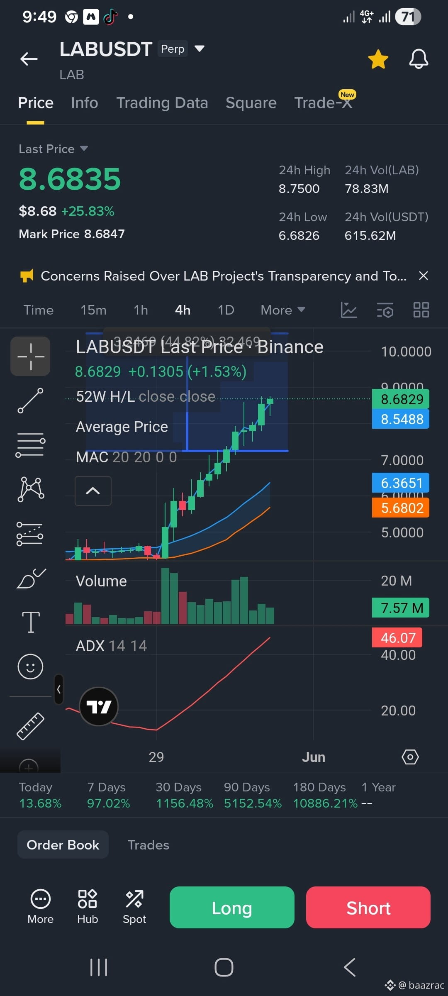The width and height of the screenshot is (448, 996).
Task: Tap the MAC 20 20 0 0 indicator
Action: 127,457
